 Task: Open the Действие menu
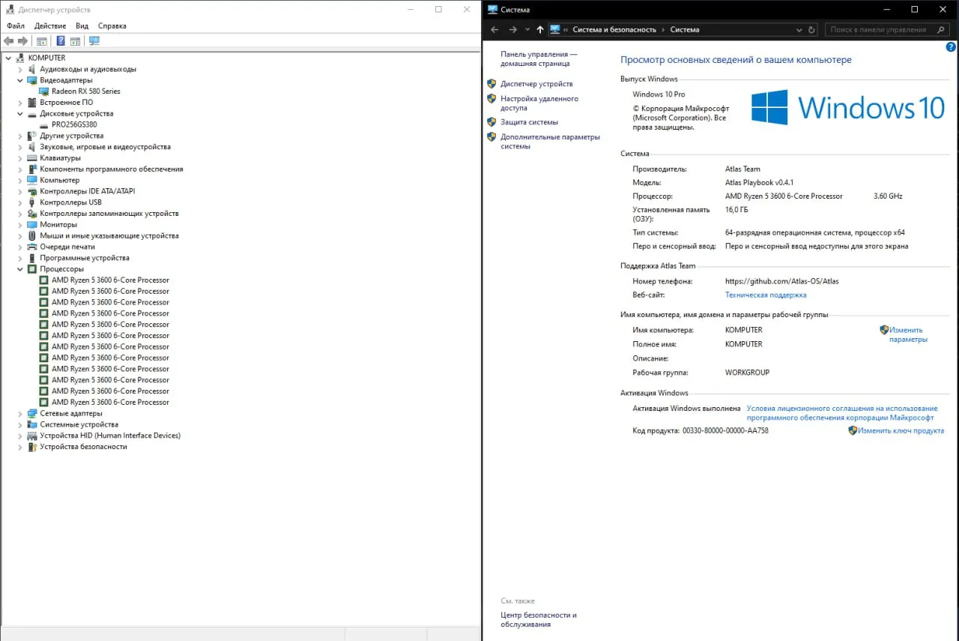(49, 25)
